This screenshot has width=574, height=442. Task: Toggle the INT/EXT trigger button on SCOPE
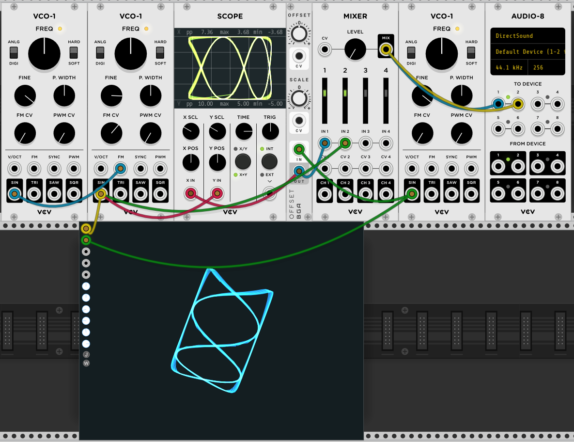[269, 161]
